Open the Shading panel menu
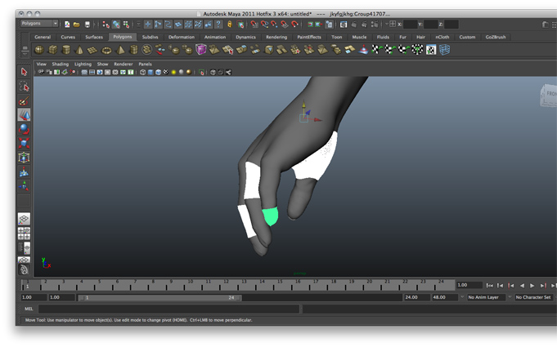Viewport: 557px width, 347px height. coord(61,64)
